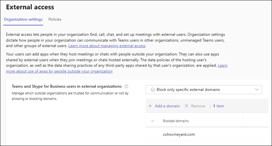Click the block circle icon inside the dropdown
This screenshot has width=272, height=146.
coord(152,90)
